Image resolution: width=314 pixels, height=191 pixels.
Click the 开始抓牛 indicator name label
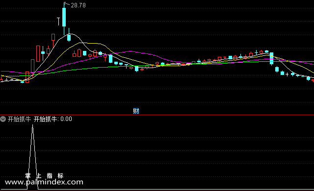19,119
